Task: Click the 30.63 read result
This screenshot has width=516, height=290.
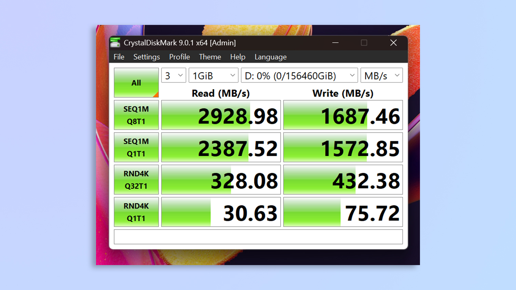Action: 221,212
